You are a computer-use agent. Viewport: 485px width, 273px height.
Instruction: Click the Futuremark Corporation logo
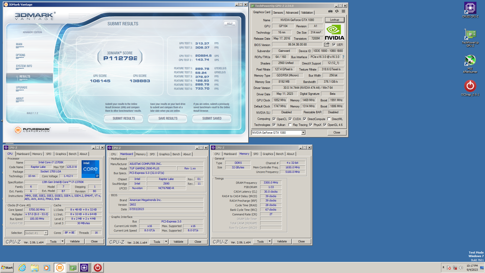click(32, 130)
